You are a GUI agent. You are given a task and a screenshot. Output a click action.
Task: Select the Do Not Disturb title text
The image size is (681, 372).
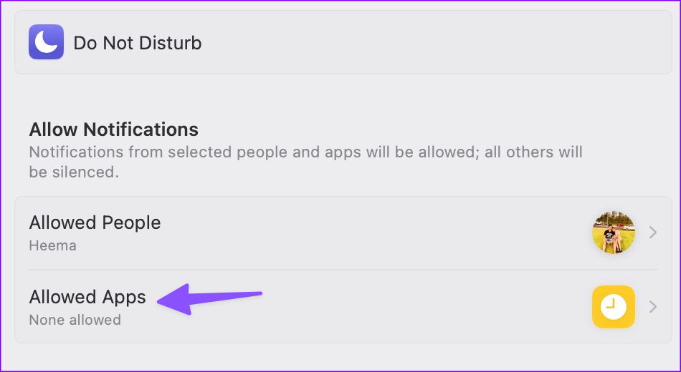click(138, 43)
